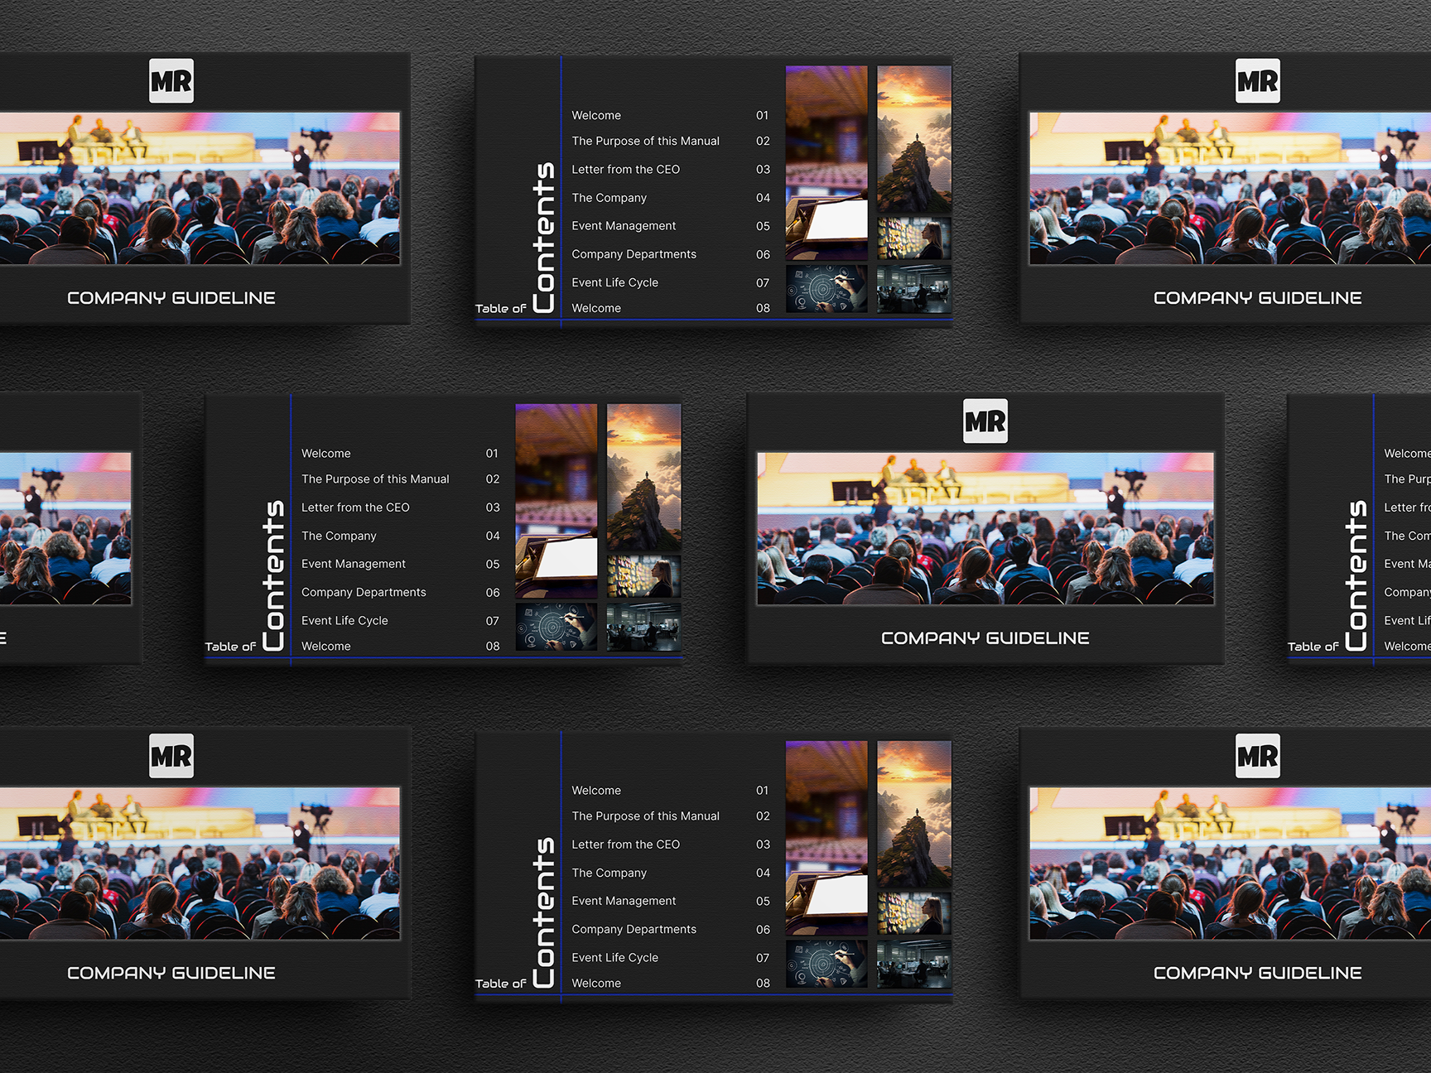Screen dimensions: 1431x1073
Task: Click the truncated 'Event Lif' entry
Action: (x=1407, y=620)
